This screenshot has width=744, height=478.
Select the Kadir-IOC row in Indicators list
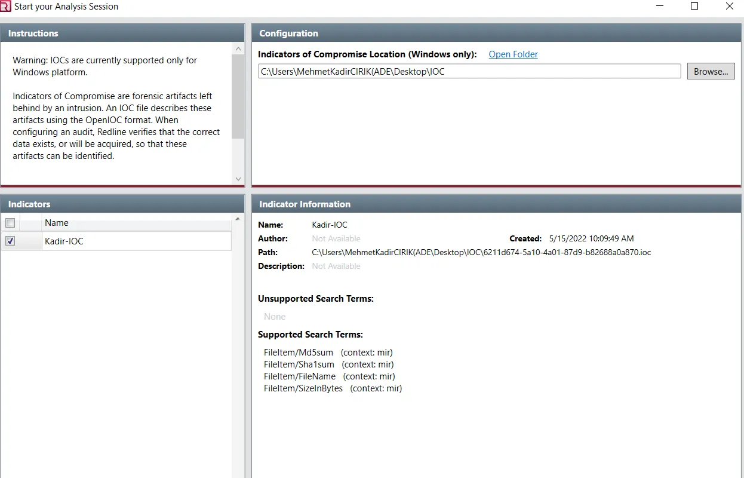point(116,241)
